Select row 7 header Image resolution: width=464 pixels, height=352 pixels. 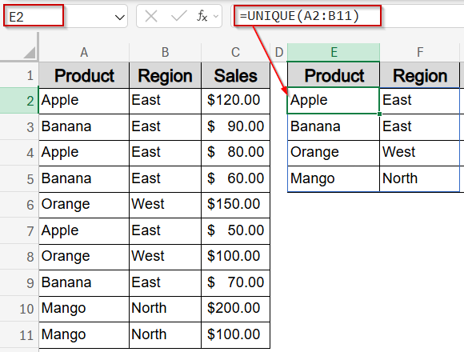tap(19, 230)
